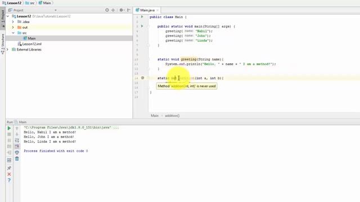Click "Process finished with exit code 0" line
Image resolution: width=360 pixels, height=202 pixels.
pos(56,151)
